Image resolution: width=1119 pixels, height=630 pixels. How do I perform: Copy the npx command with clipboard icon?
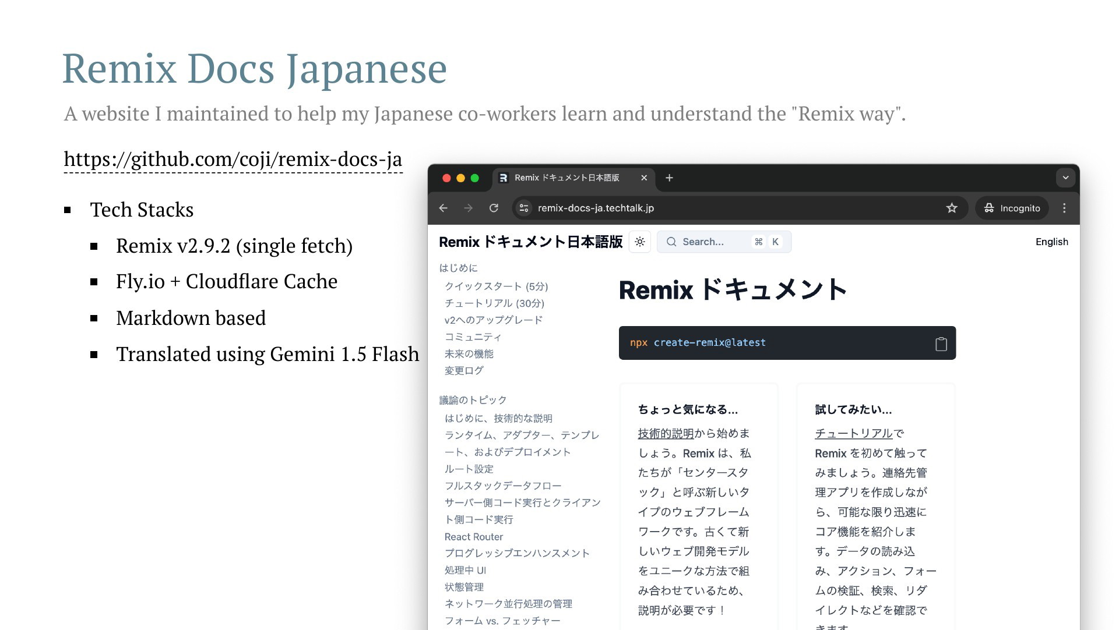941,344
